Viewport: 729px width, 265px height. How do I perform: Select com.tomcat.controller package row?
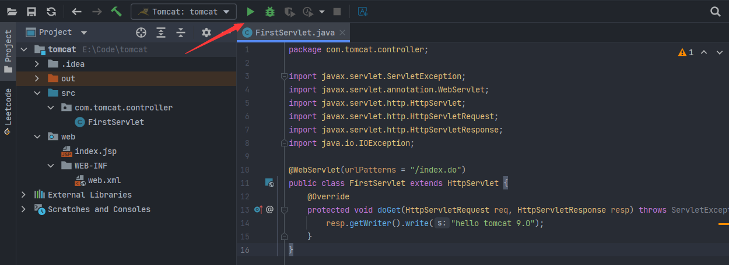coord(127,108)
